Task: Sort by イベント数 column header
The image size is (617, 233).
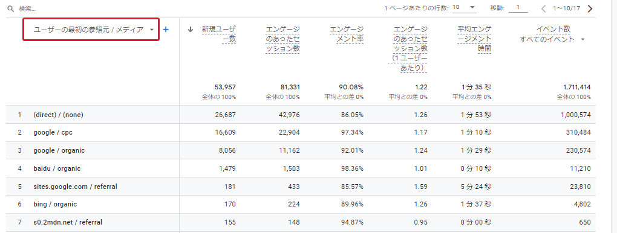Action: coord(553,29)
